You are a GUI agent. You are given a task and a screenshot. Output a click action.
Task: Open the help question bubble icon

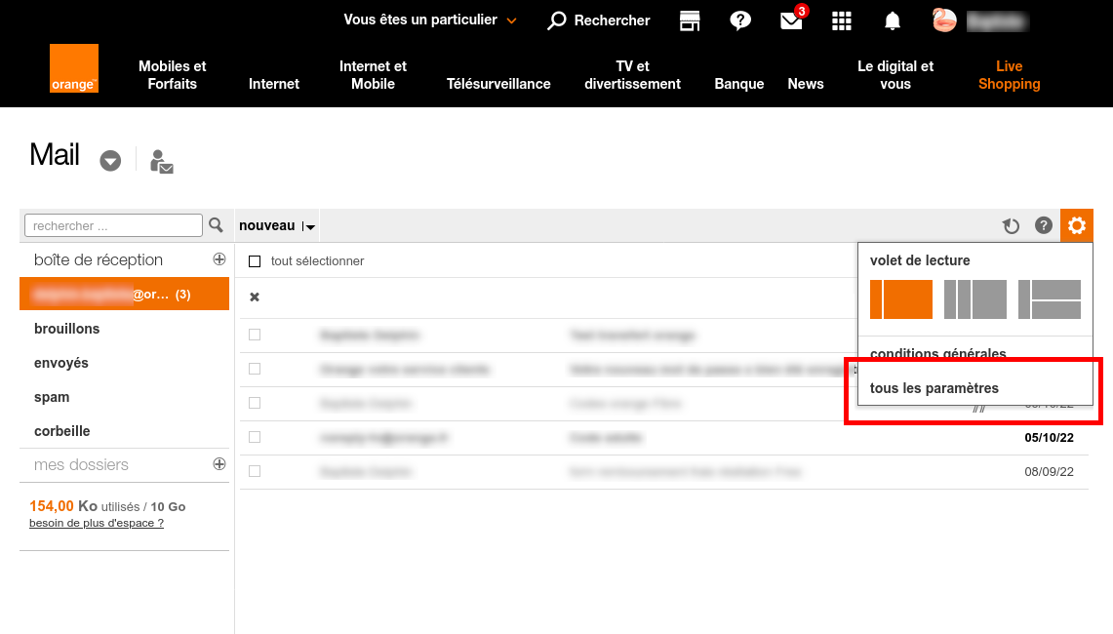coord(739,20)
